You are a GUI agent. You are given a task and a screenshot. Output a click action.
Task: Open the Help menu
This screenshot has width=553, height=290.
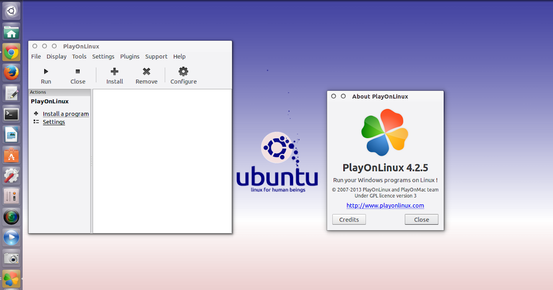[x=179, y=57]
